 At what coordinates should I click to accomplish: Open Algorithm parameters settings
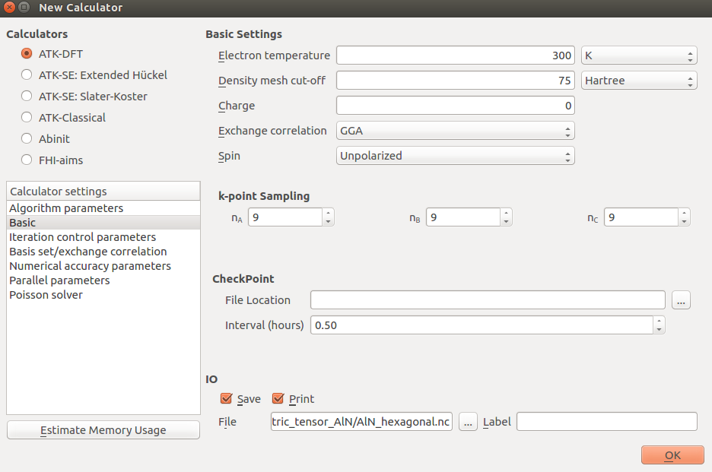pos(103,207)
